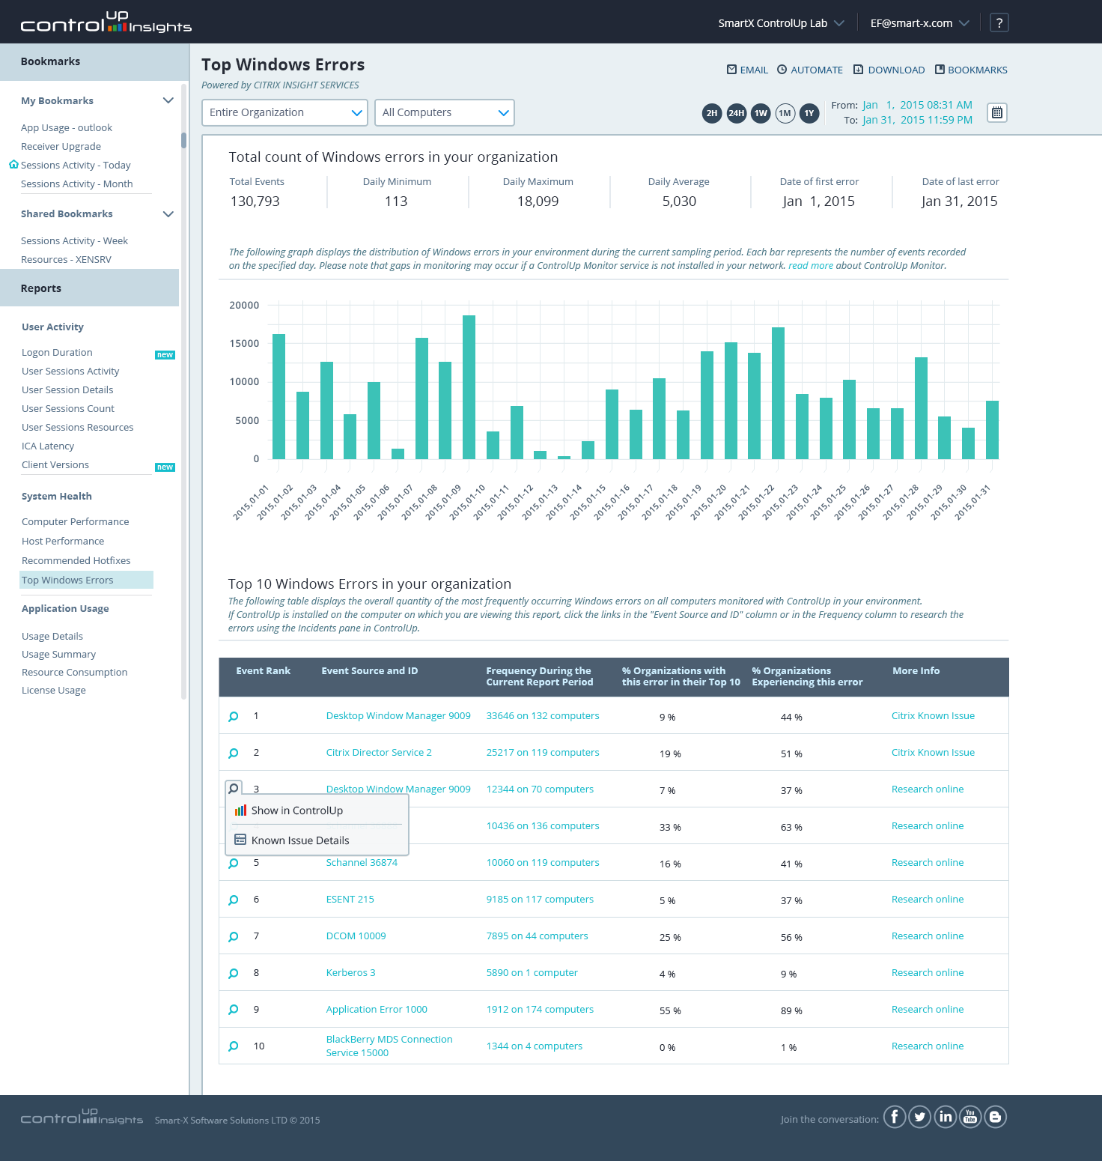Open the License Usage report
Viewport: 1102px width, 1161px height.
(54, 691)
